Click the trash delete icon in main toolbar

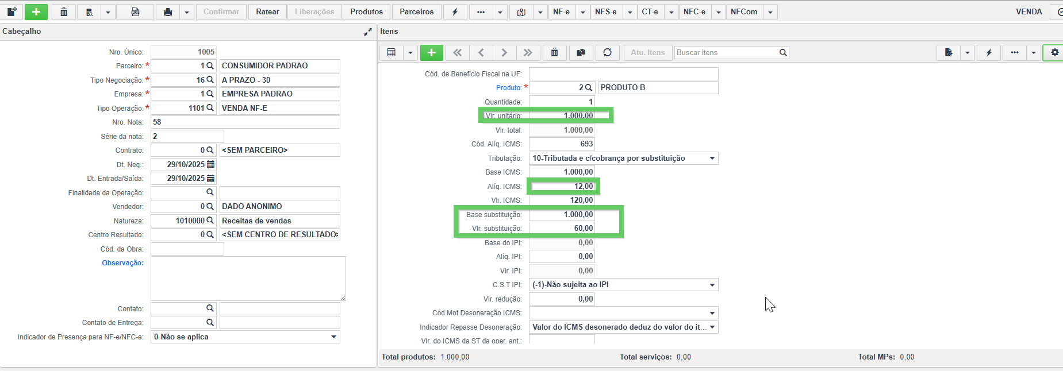point(64,11)
